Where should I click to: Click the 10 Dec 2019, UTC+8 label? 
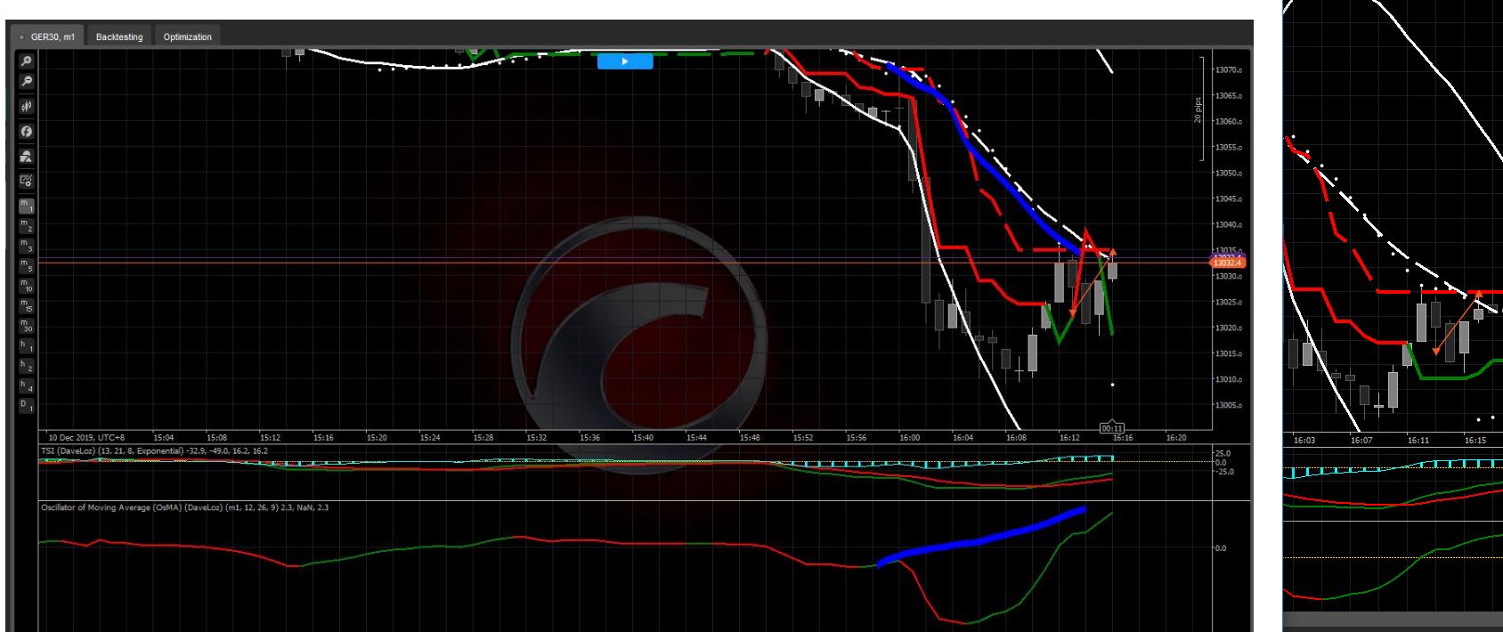click(x=87, y=438)
